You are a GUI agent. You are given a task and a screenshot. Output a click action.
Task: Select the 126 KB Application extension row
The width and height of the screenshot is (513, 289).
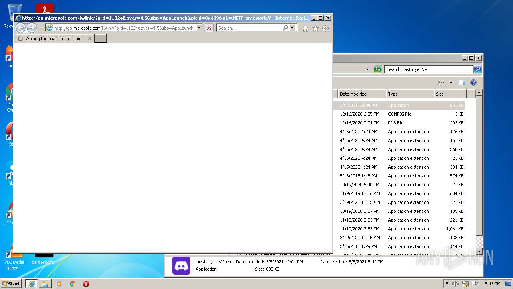(399, 132)
